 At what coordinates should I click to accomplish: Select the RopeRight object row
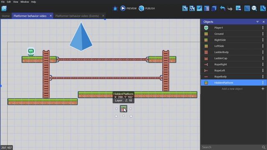[x=234, y=65]
